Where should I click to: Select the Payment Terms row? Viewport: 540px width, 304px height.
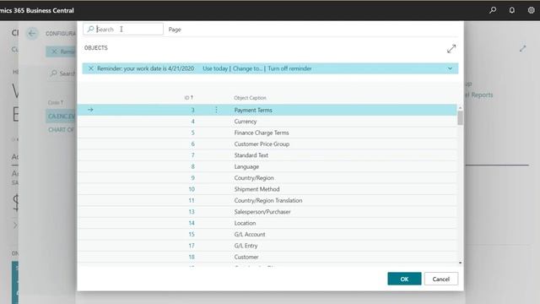(267, 110)
